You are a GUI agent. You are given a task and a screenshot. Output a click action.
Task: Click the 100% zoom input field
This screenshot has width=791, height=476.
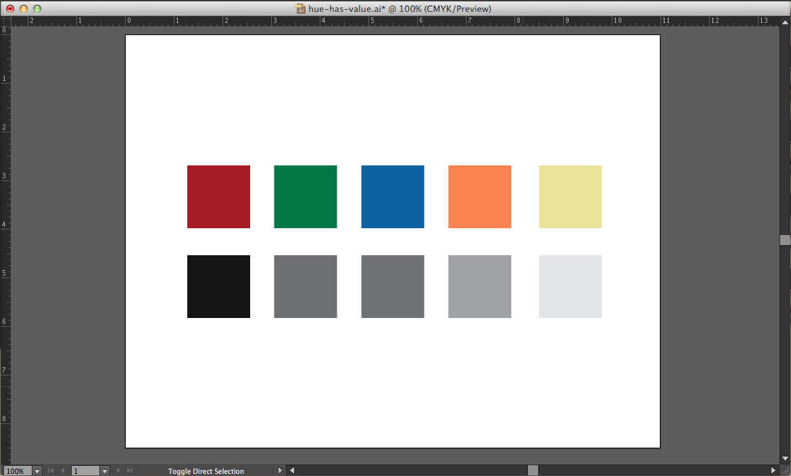click(x=16, y=471)
